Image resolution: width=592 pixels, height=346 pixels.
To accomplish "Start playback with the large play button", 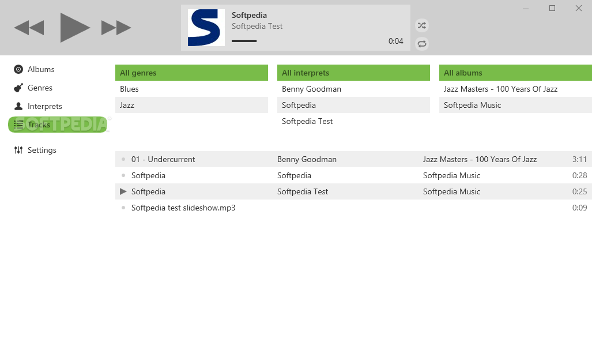I will pyautogui.click(x=75, y=28).
